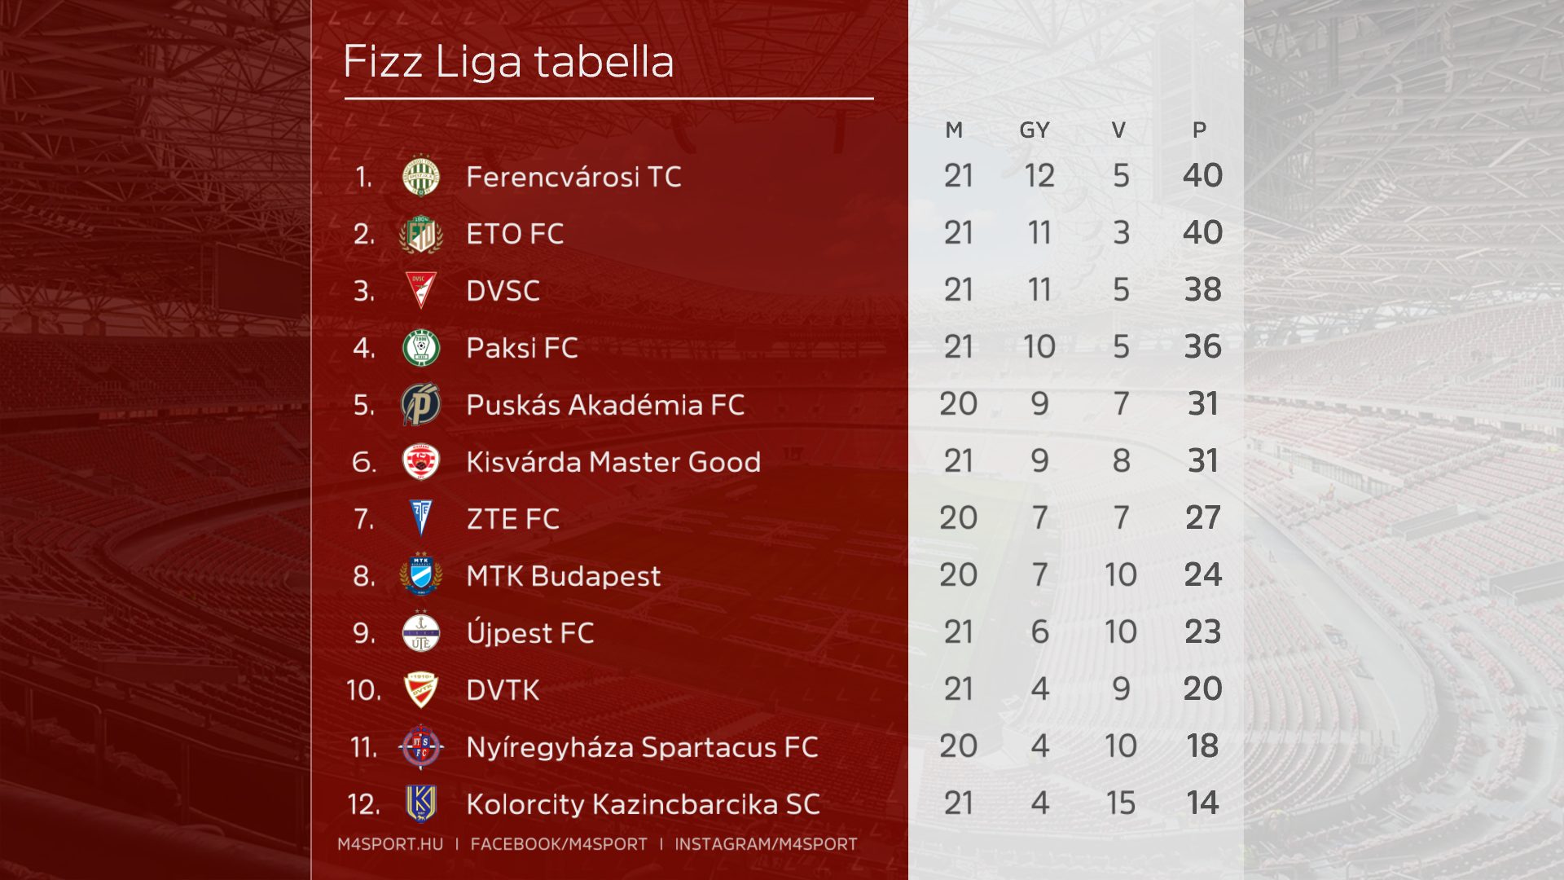Click the DVTK shield logo

point(421,690)
